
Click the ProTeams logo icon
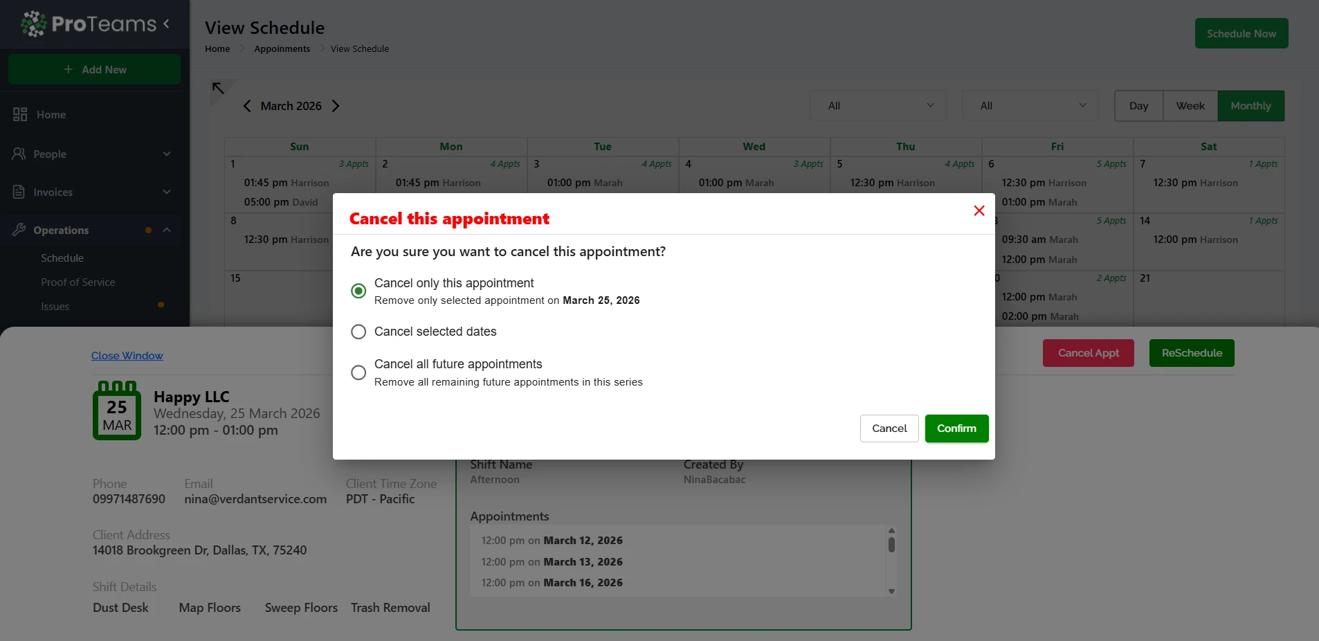point(33,24)
